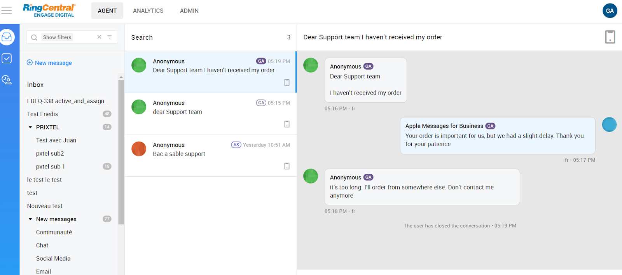
Task: Open the Inbox heading
Action: [35, 84]
